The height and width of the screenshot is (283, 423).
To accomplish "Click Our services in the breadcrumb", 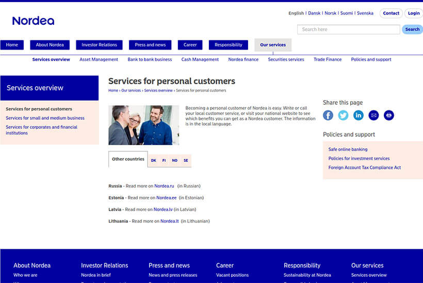I will (131, 90).
